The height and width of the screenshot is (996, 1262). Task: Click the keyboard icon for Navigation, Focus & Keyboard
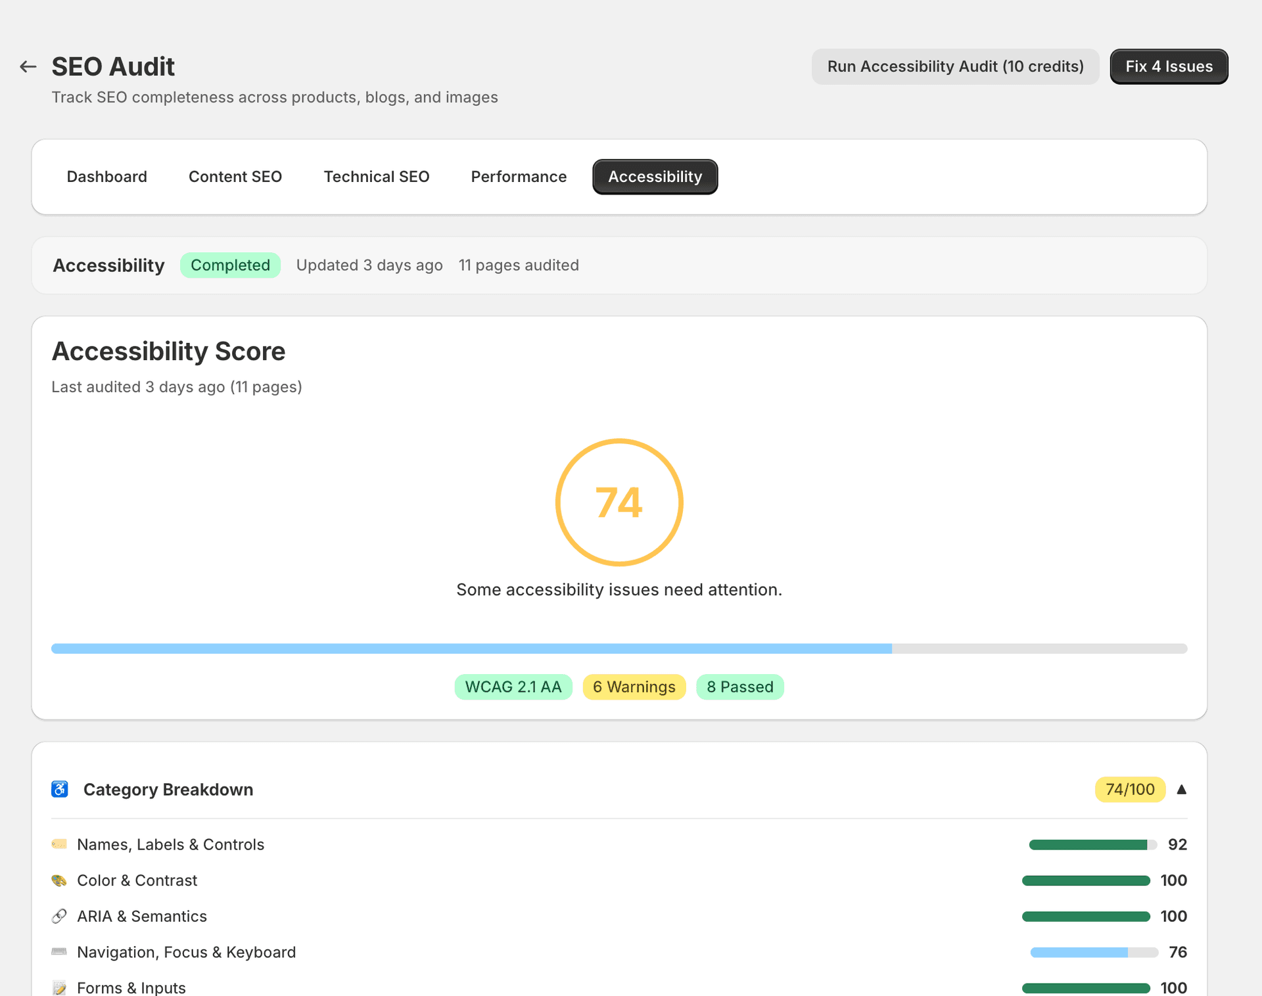[x=60, y=952]
